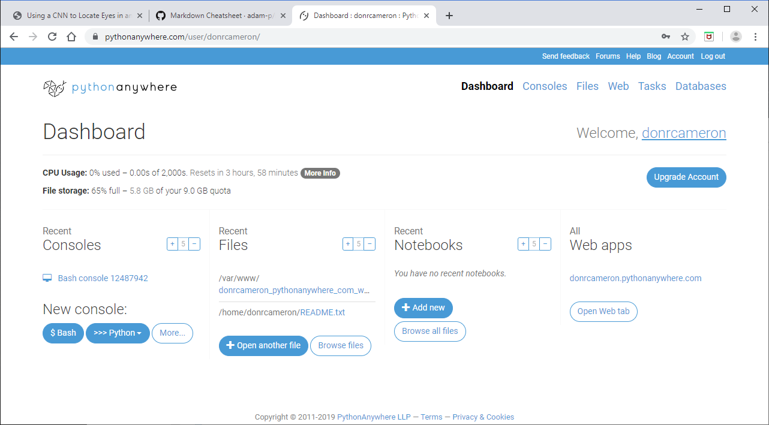This screenshot has height=425, width=769.
Task: Decrease recent Consoles count with minus
Action: click(x=194, y=244)
